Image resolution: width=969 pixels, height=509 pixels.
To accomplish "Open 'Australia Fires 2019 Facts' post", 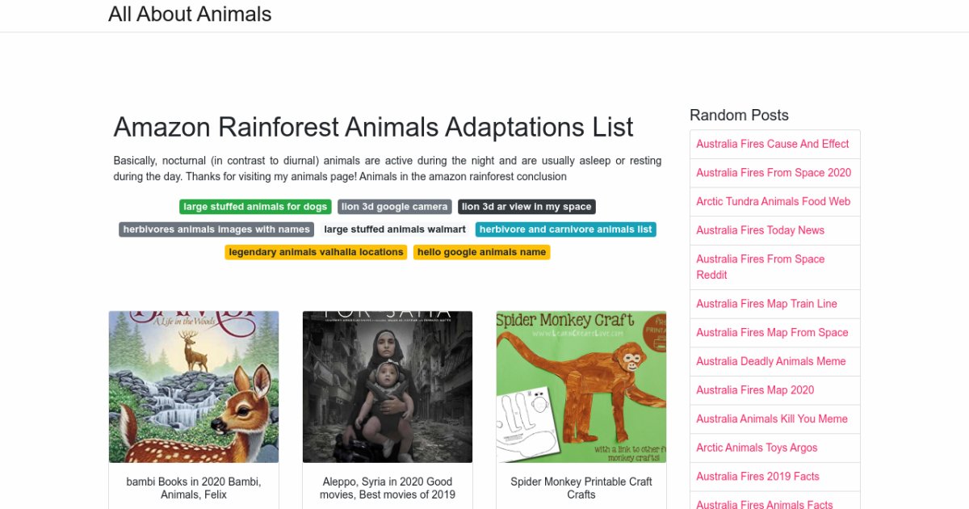I will click(757, 477).
